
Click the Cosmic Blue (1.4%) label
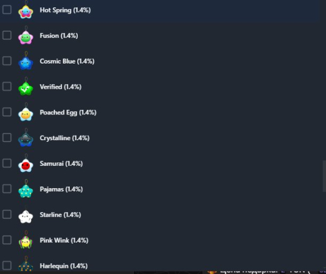(67, 61)
